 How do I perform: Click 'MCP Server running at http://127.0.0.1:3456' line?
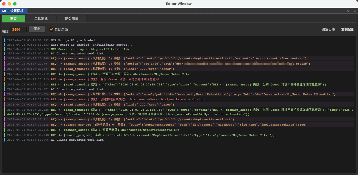tap(179, 49)
